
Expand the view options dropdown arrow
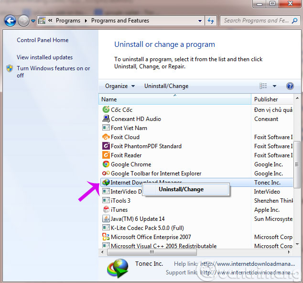coord(274,86)
